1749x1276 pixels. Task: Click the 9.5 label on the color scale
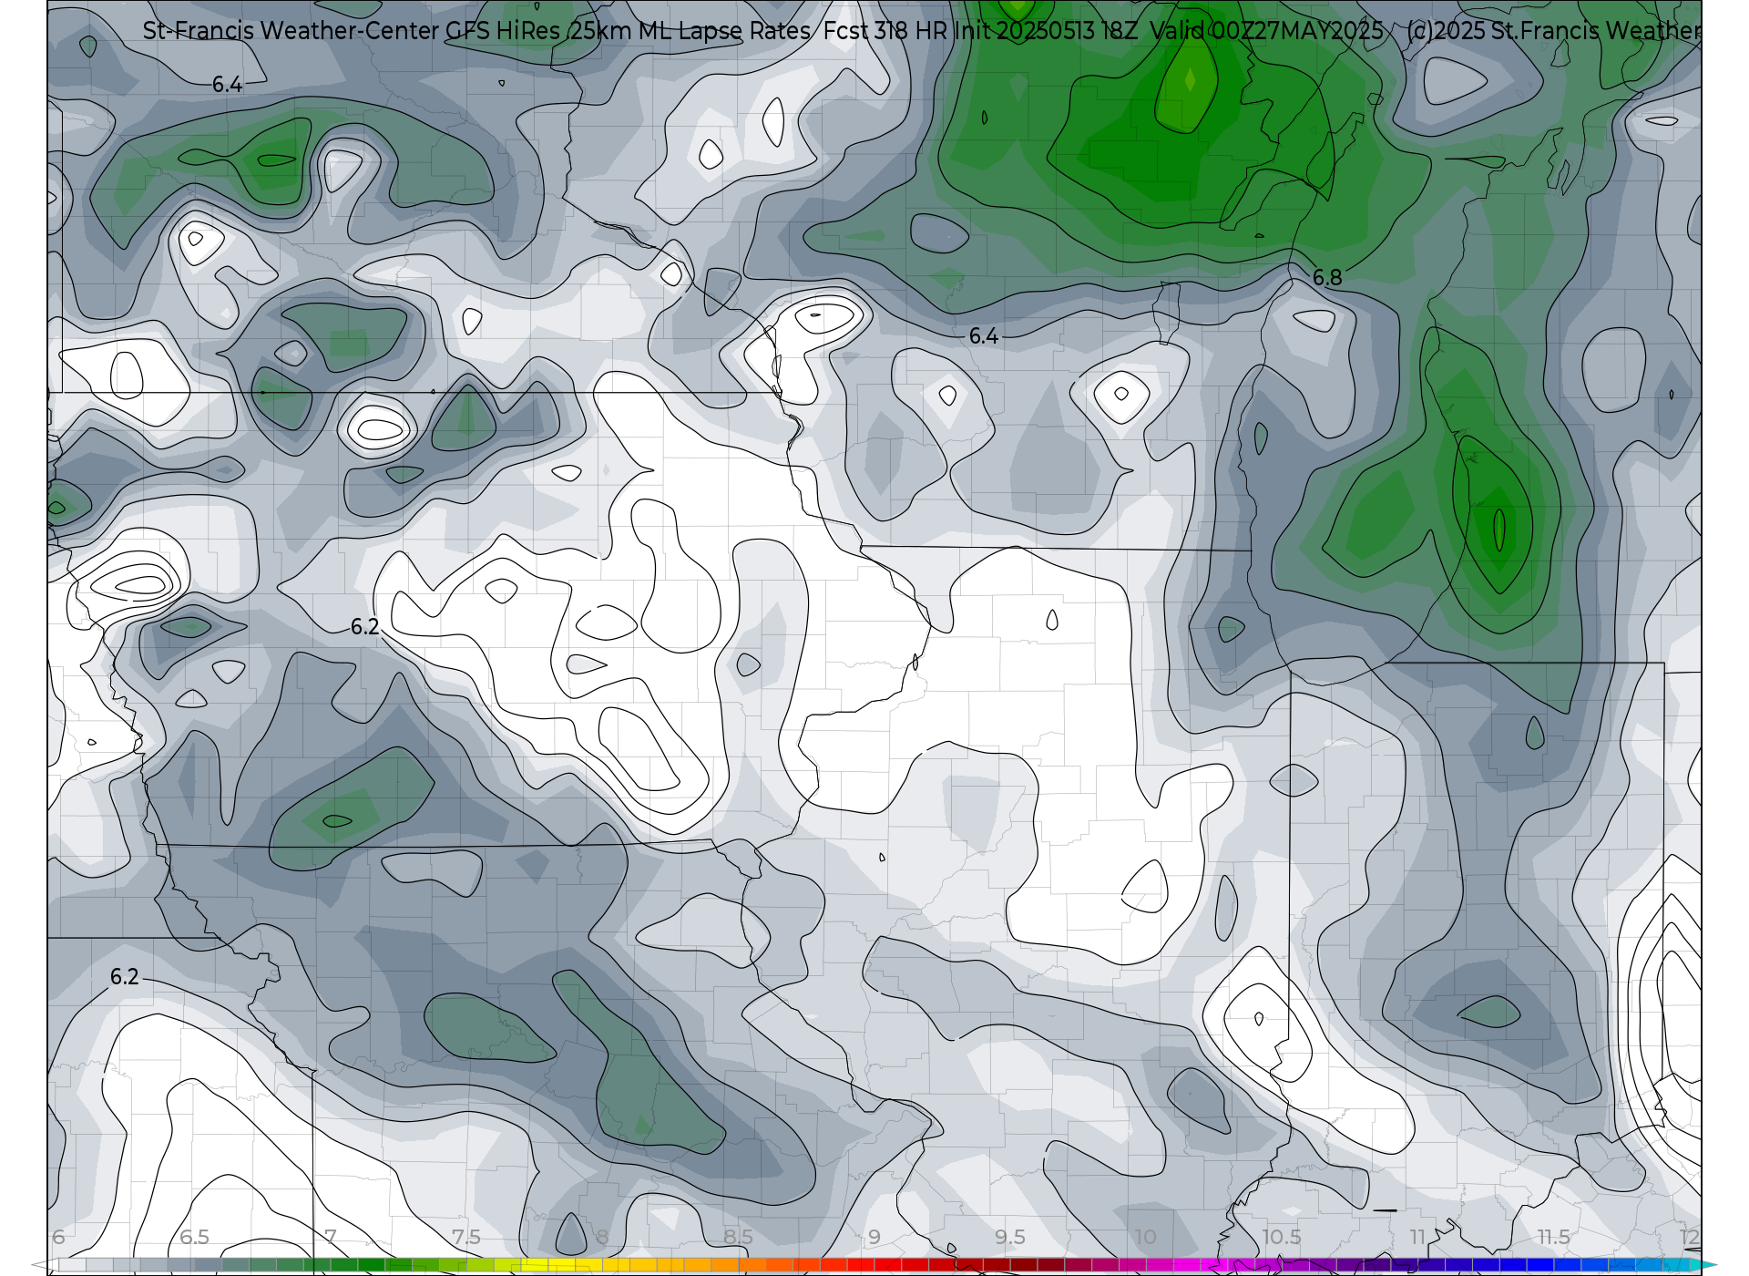pos(1010,1237)
